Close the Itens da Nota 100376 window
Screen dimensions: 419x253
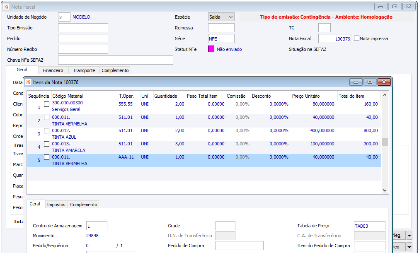pos(384,82)
